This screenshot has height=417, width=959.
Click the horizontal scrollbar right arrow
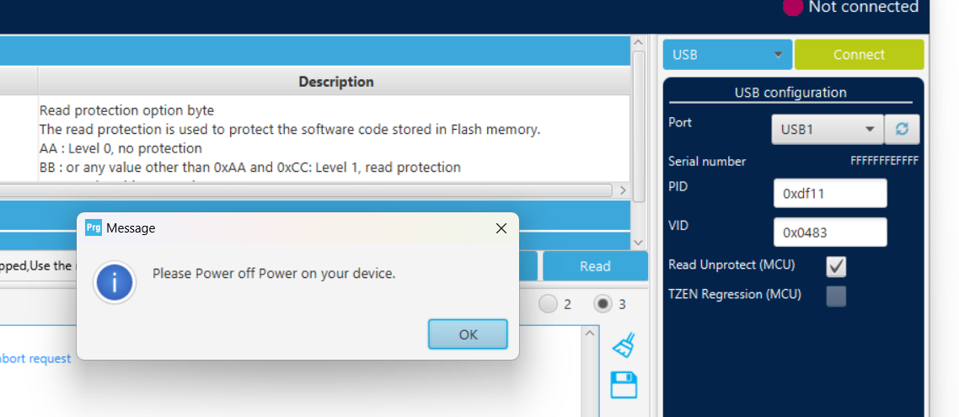coord(623,190)
